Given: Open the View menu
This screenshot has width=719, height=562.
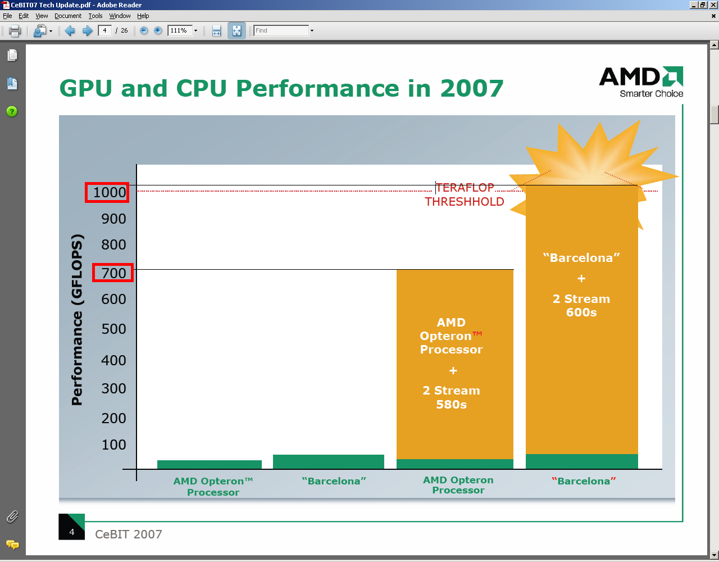Looking at the screenshot, I should [x=42, y=16].
